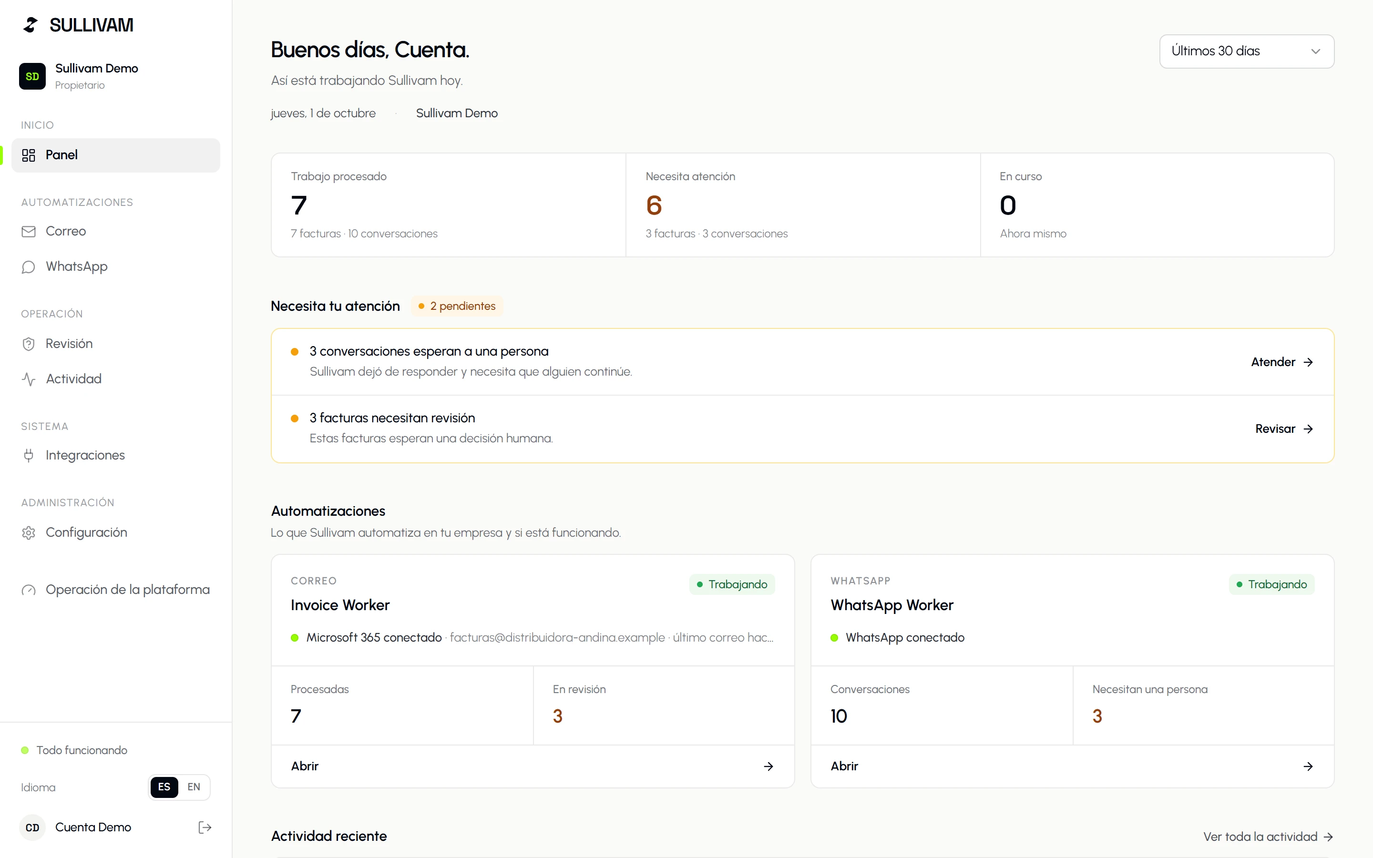Click the Panel grid icon

[x=29, y=155]
